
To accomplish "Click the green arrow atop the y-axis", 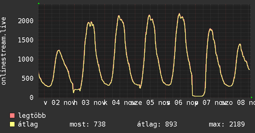I will (39, 3).
